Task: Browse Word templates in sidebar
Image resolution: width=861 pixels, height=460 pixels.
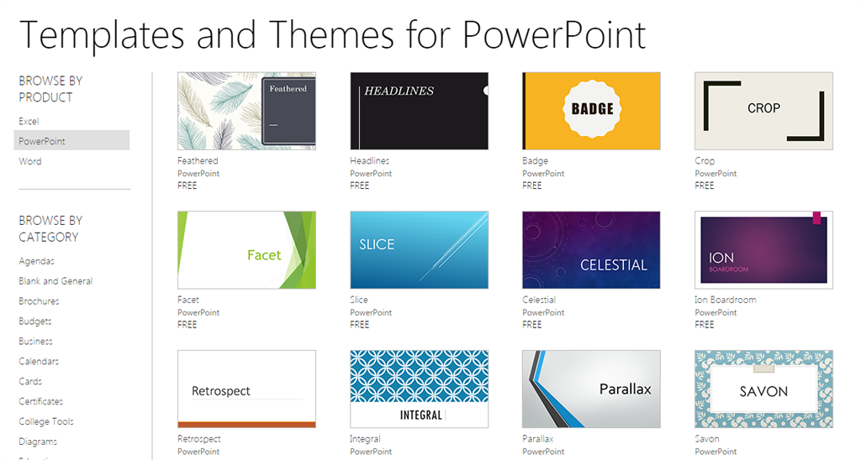Action: click(x=29, y=161)
